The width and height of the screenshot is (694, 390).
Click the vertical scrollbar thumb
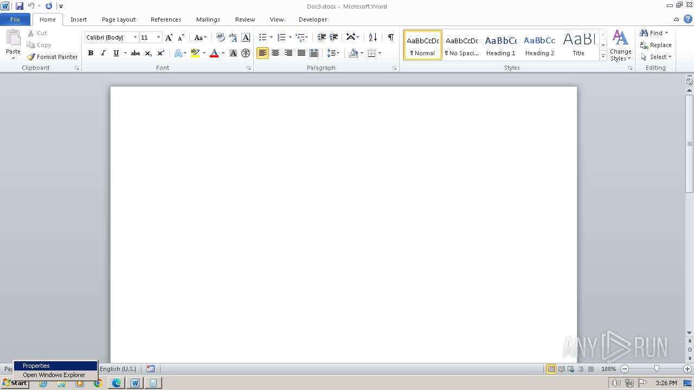click(x=690, y=144)
